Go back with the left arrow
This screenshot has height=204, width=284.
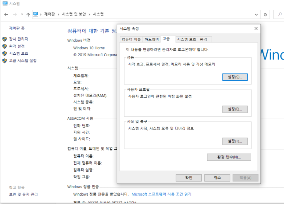(x=6, y=14)
